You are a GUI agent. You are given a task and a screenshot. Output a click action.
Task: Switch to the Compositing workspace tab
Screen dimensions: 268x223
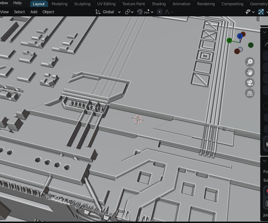point(232,4)
